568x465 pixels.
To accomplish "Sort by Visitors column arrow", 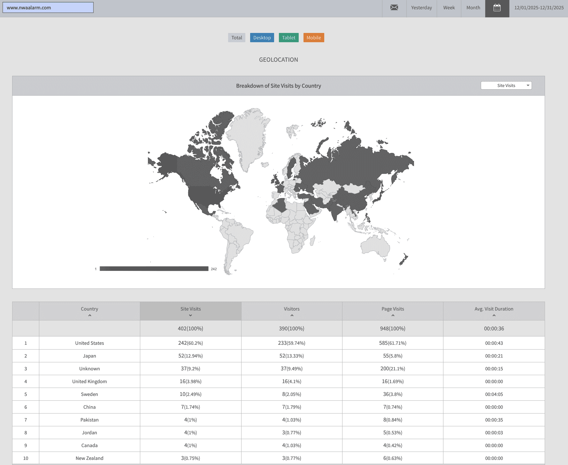I will tap(292, 316).
